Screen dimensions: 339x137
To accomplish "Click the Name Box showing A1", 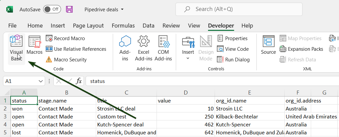I will [21, 81].
